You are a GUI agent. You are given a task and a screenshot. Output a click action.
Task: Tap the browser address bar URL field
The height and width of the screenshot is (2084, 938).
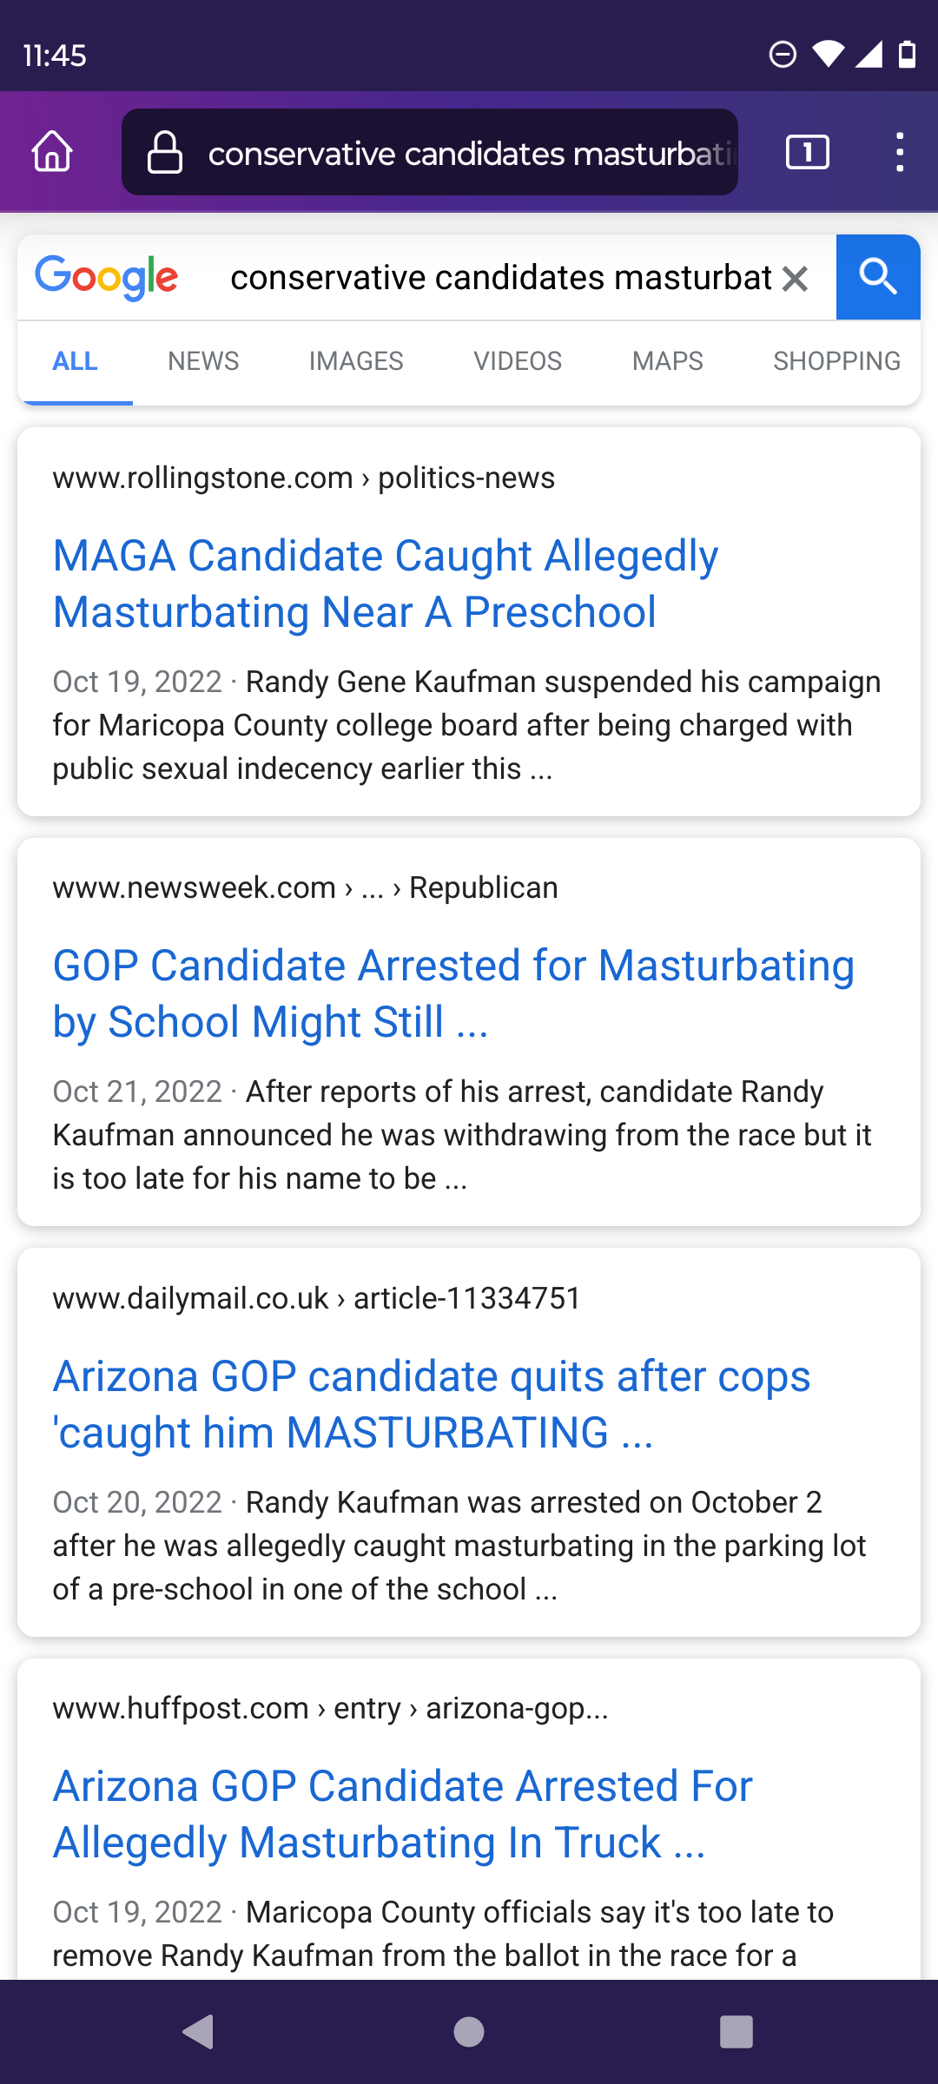[469, 154]
